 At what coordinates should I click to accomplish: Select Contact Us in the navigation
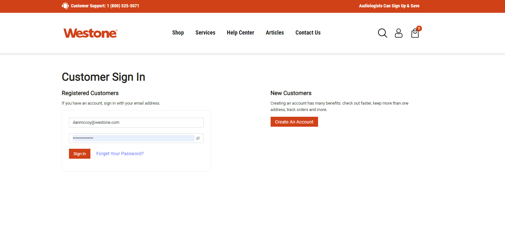click(x=308, y=33)
